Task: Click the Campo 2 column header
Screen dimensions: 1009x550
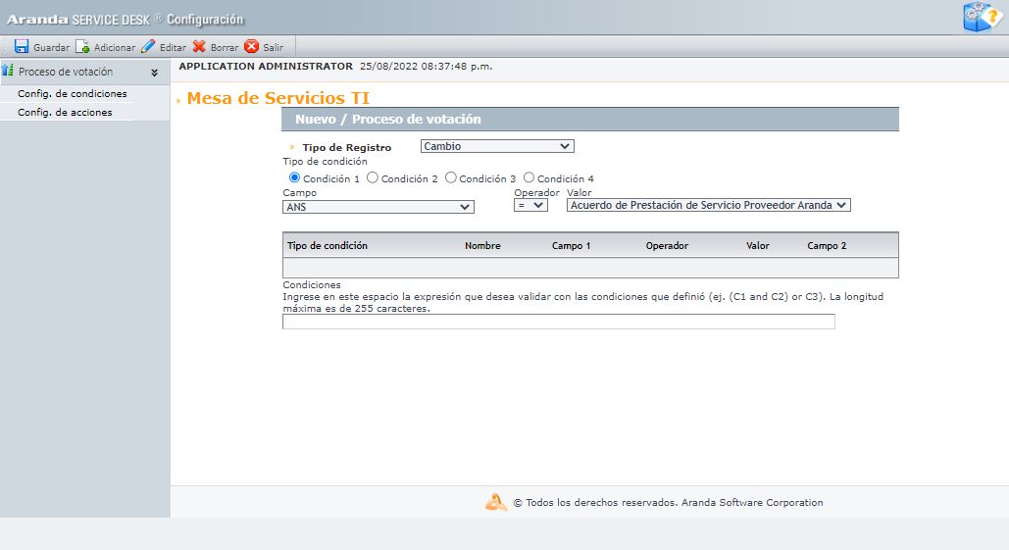Action: tap(827, 246)
